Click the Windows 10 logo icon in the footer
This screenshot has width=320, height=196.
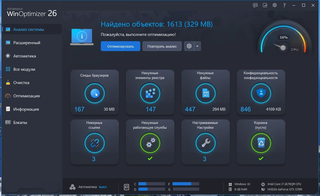(230, 184)
